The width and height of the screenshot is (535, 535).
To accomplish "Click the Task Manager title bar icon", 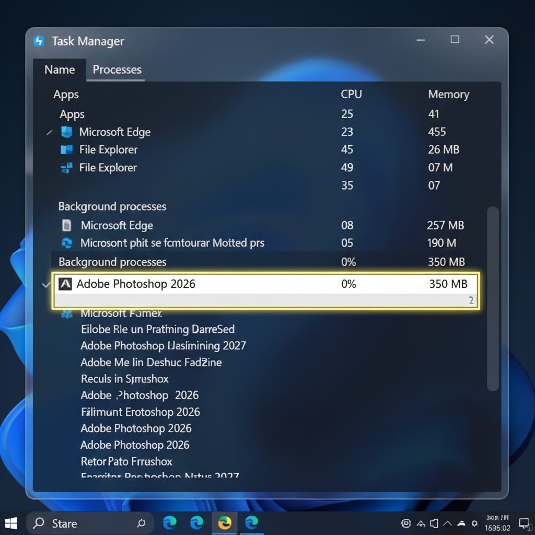I will pos(39,41).
